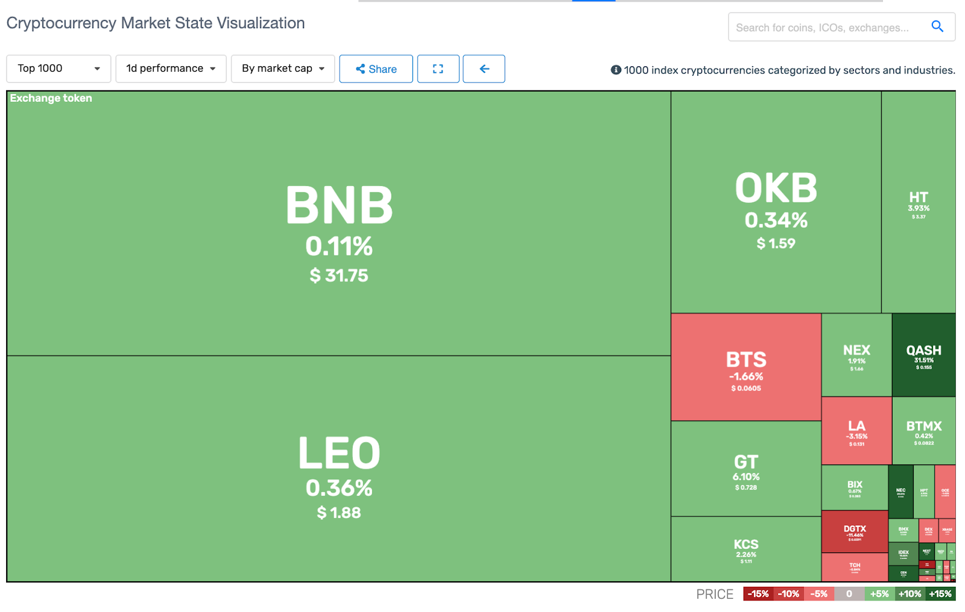Select the BNB treemap tile
This screenshot has height=612, width=965.
[339, 223]
